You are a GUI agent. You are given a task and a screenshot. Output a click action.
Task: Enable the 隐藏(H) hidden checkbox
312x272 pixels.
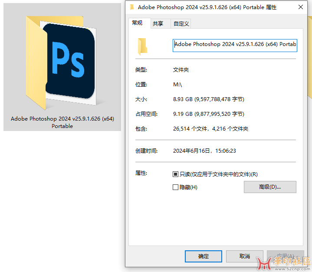175,187
